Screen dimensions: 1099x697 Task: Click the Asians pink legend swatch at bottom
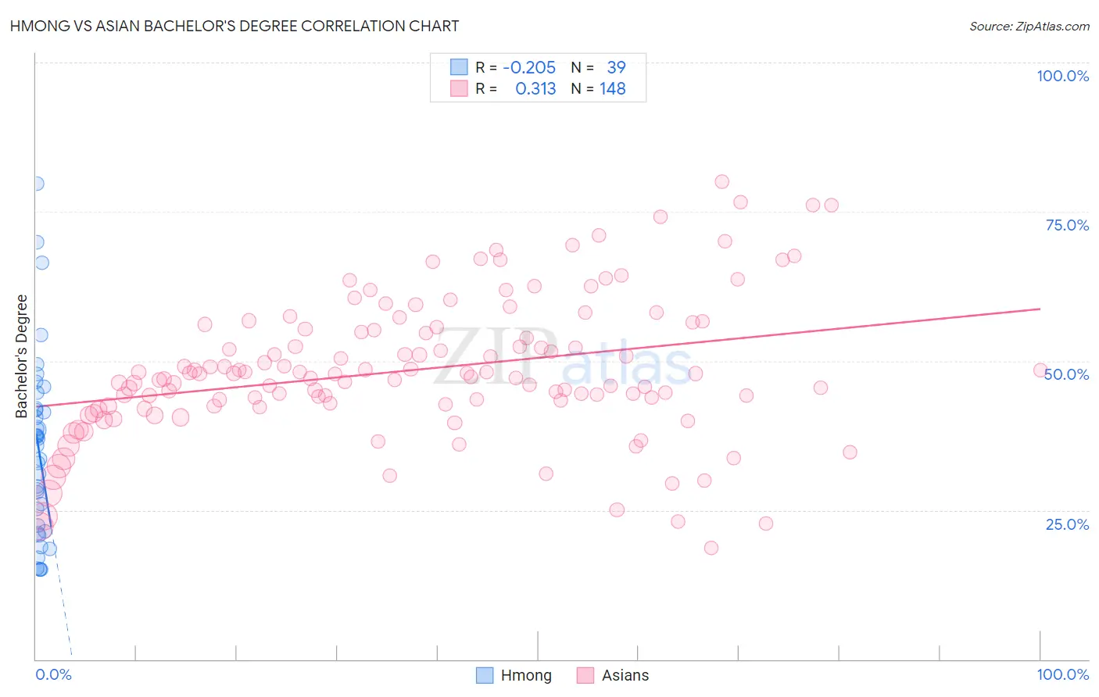click(x=585, y=675)
